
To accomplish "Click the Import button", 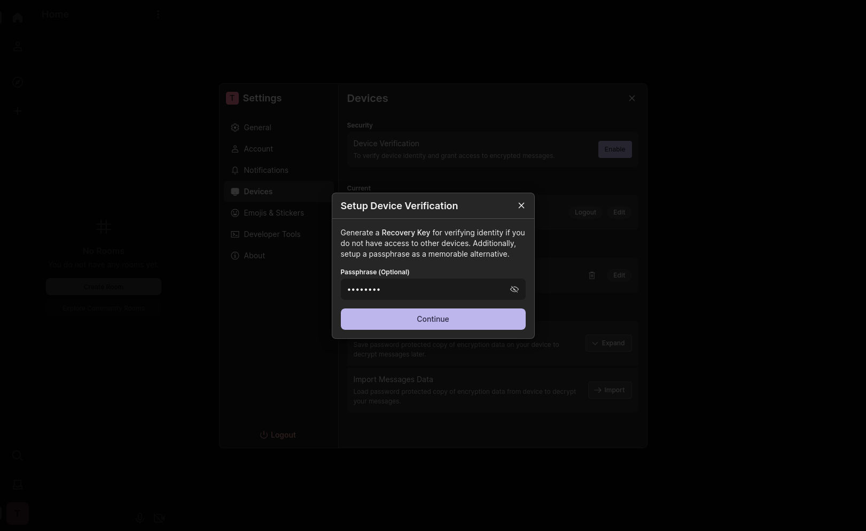I will tap(609, 390).
